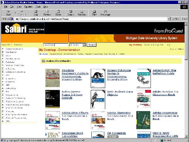The height and width of the screenshot is (142, 189).
Task: Switch to the Notes tab
Action: coord(80,54)
